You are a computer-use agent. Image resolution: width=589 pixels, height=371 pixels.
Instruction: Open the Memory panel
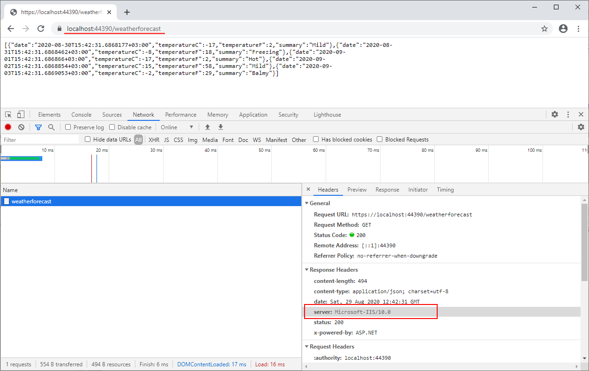(x=218, y=115)
